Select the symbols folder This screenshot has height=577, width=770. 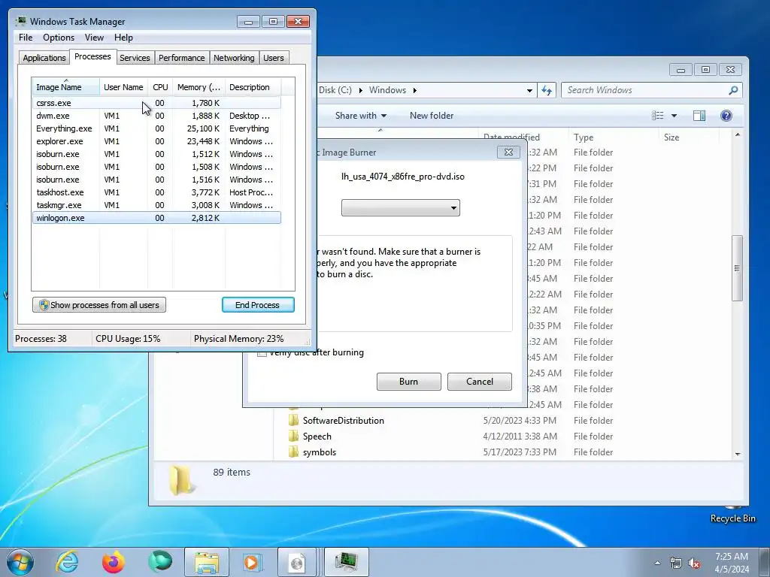[319, 452]
